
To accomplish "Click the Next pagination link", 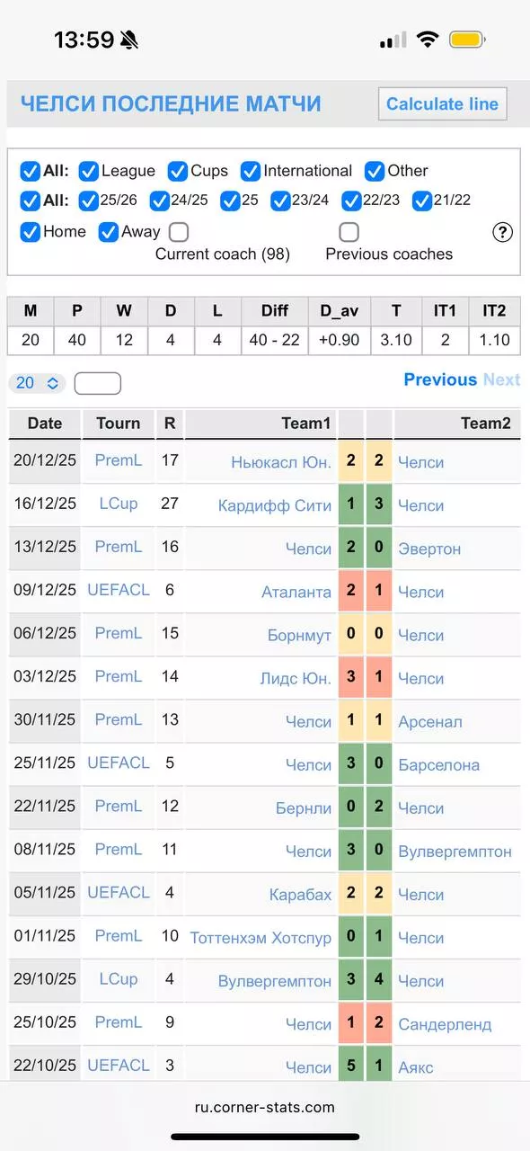I will tap(500, 379).
